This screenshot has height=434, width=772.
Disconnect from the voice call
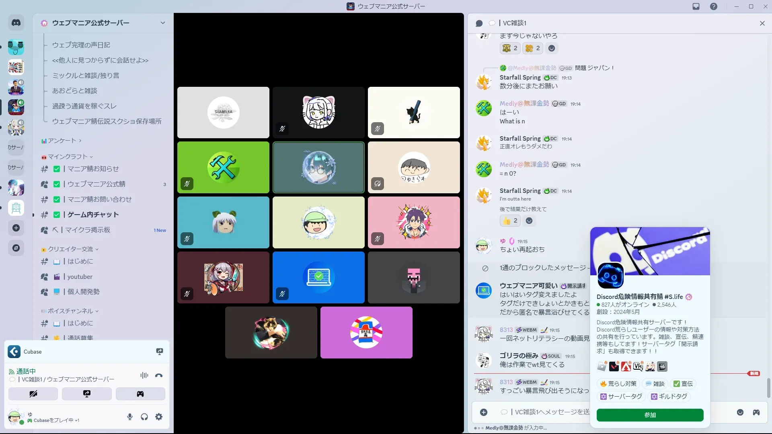click(x=159, y=375)
